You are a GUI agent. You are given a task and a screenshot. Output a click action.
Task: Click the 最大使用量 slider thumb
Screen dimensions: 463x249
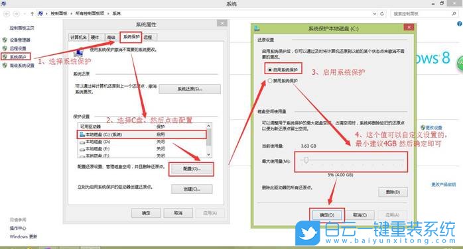coord(306,160)
